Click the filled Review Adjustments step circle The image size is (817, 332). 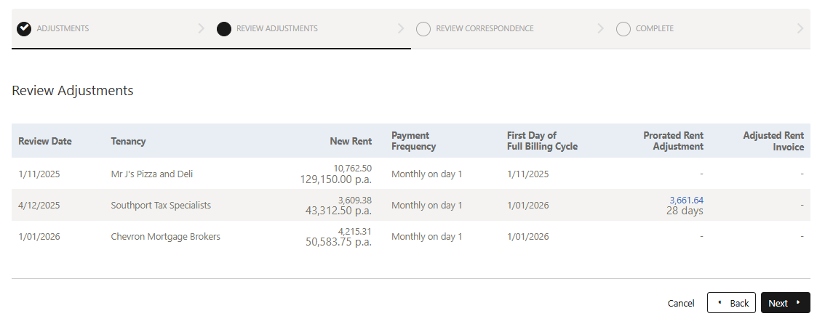pyautogui.click(x=224, y=29)
